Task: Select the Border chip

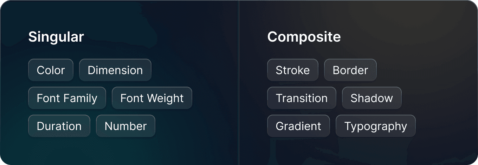Action: 350,70
